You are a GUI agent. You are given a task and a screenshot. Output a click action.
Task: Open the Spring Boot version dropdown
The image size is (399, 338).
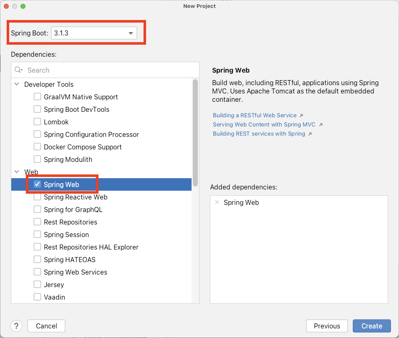[x=94, y=33]
